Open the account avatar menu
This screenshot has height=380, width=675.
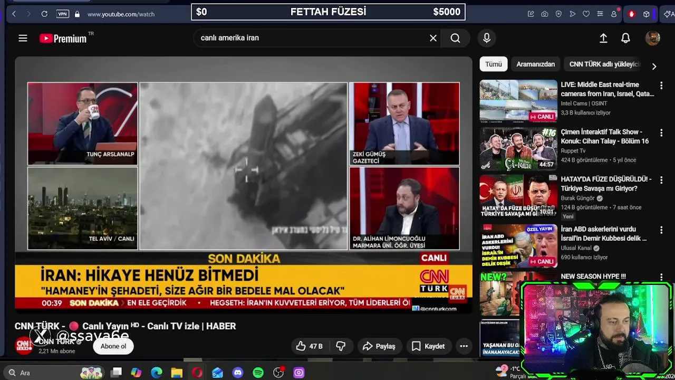[x=652, y=38]
